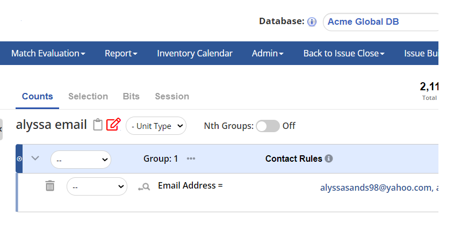Open the Group 1 operator dropdown
Screen dimensions: 461x238
(81, 160)
